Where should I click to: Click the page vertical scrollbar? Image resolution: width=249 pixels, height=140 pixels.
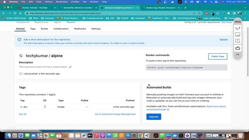(248, 52)
